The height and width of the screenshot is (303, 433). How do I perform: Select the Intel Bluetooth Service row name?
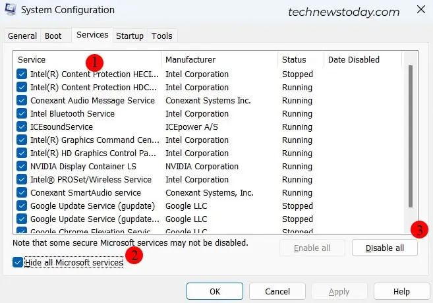click(72, 114)
